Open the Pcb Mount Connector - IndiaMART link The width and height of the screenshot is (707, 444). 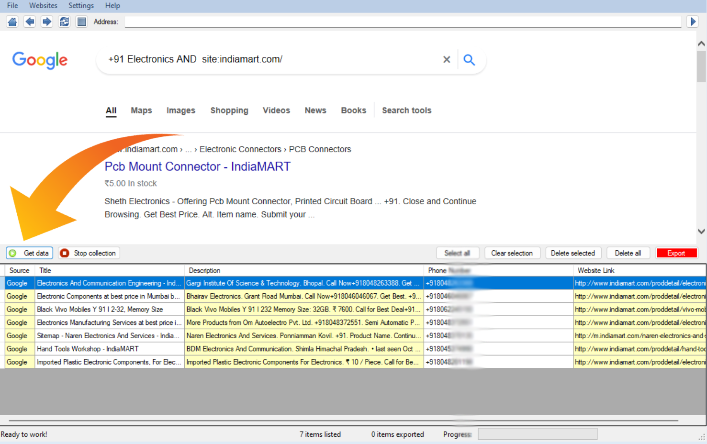197,166
